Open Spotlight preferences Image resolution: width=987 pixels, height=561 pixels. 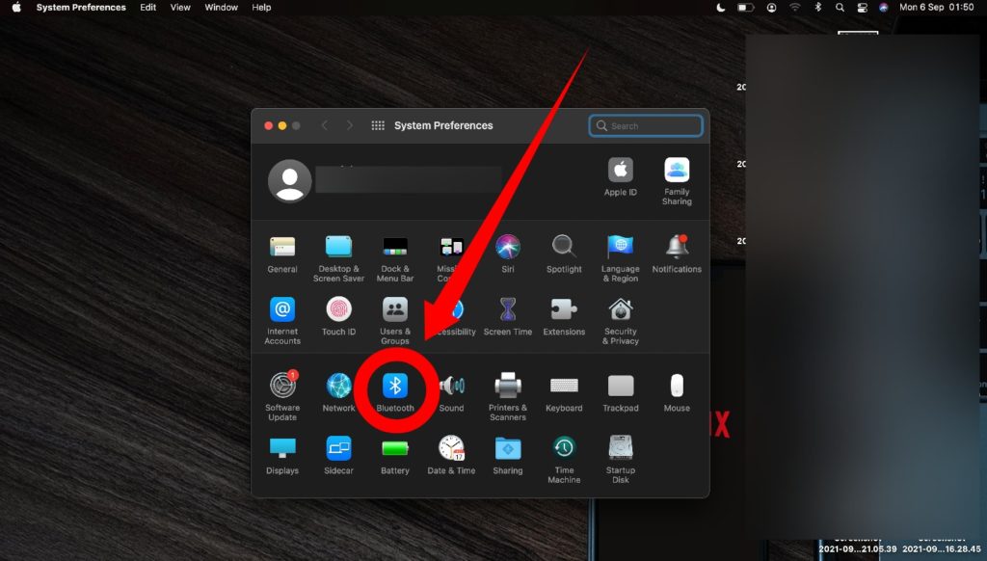click(x=564, y=254)
